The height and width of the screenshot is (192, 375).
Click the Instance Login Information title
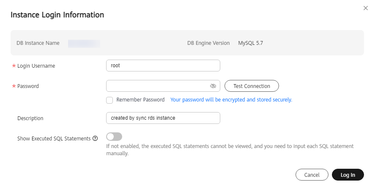tap(57, 15)
